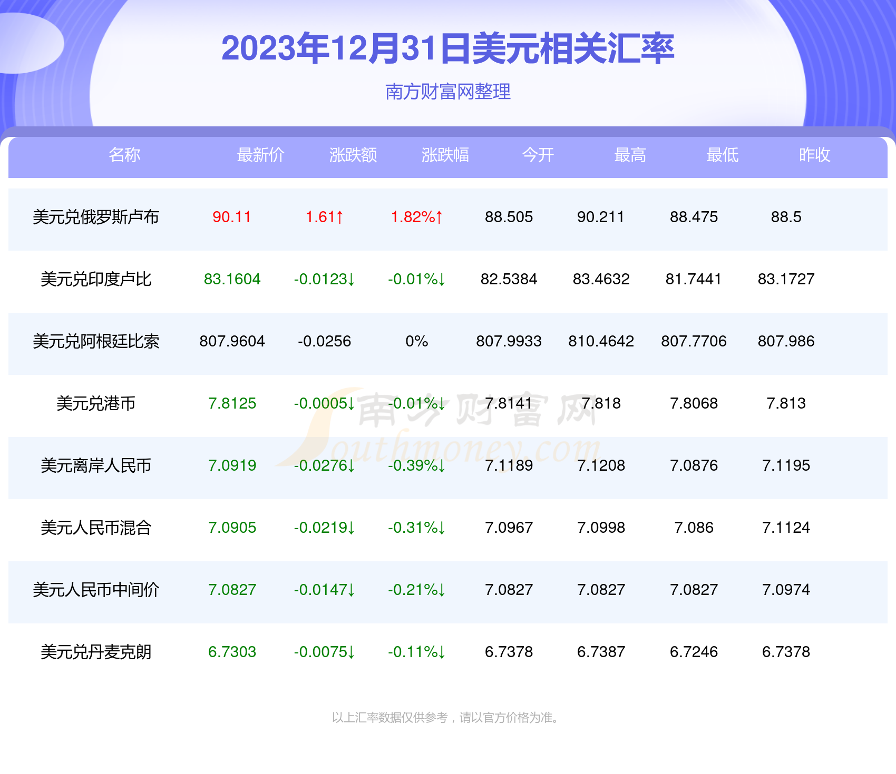
Task: Click the peso high 810.4642
Action: tap(601, 341)
